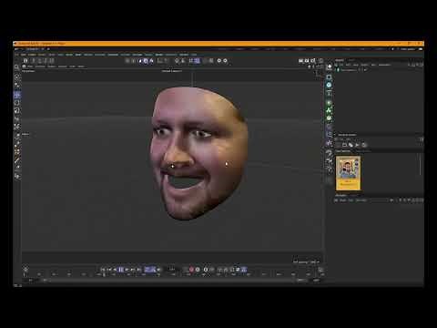Open the viewport Cameras menu
Viewport: 437px width, 328px height.
[x=40, y=67]
